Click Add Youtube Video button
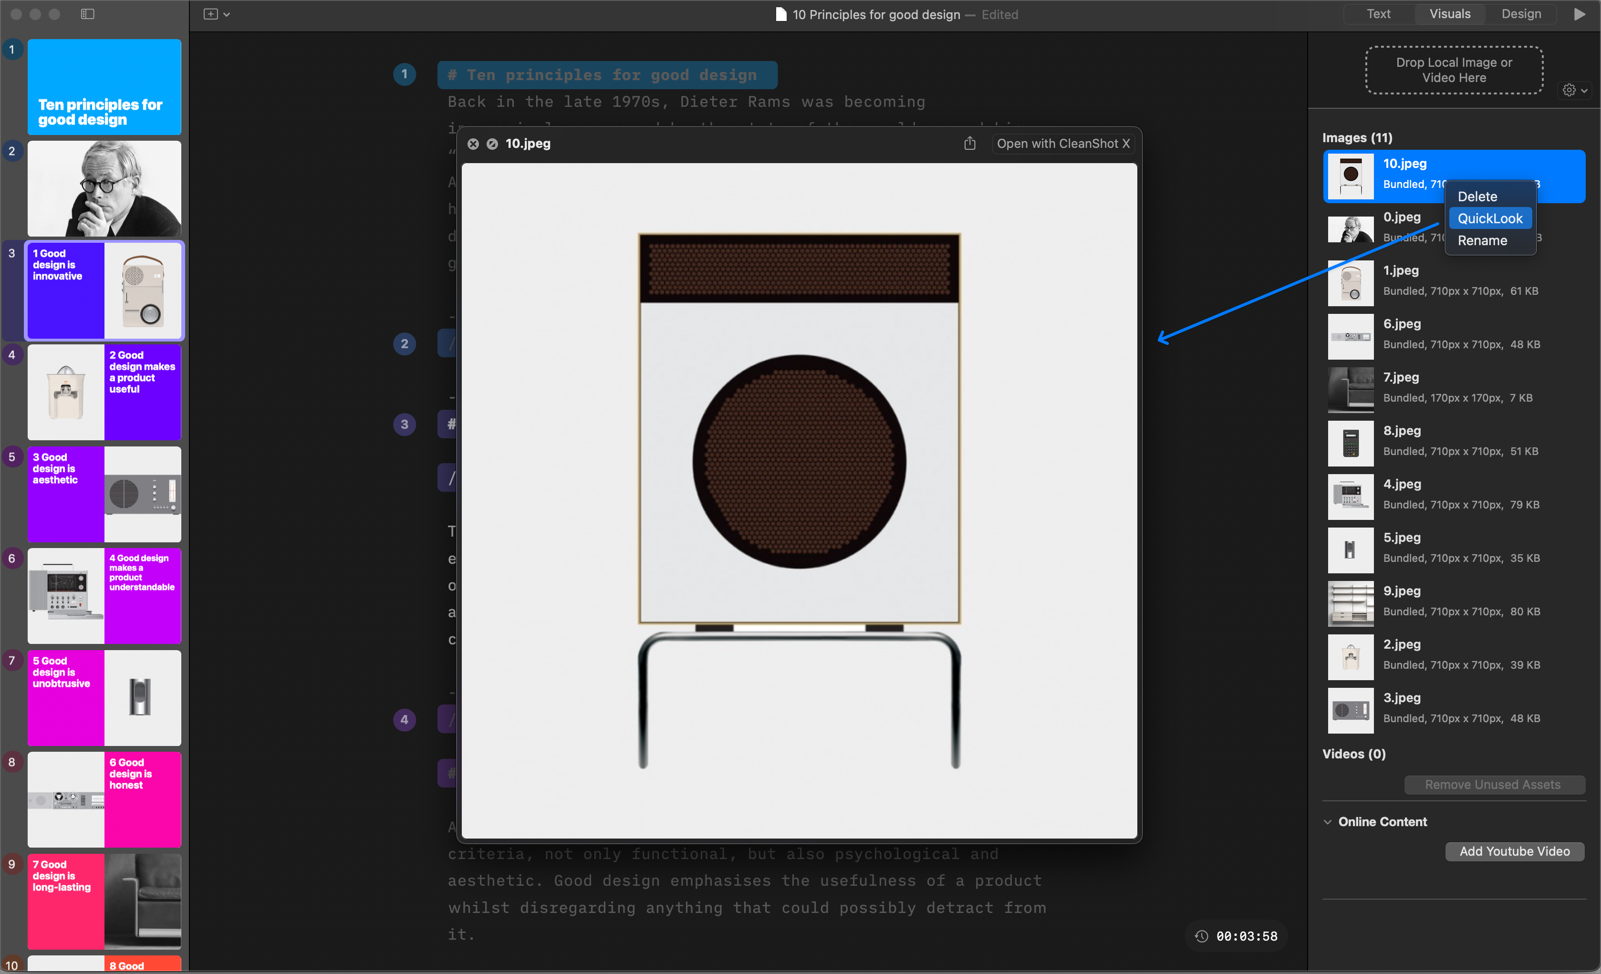 [1514, 851]
